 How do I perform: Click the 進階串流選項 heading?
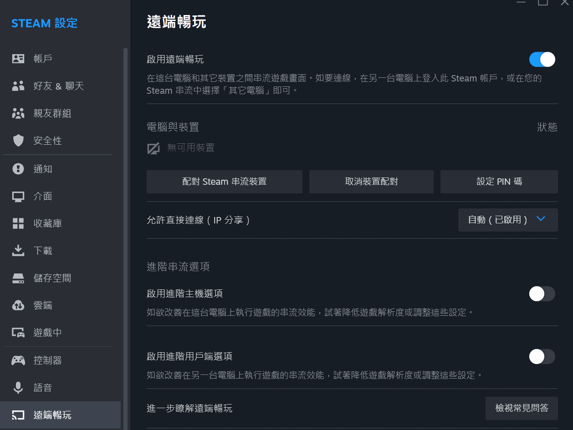coord(178,267)
